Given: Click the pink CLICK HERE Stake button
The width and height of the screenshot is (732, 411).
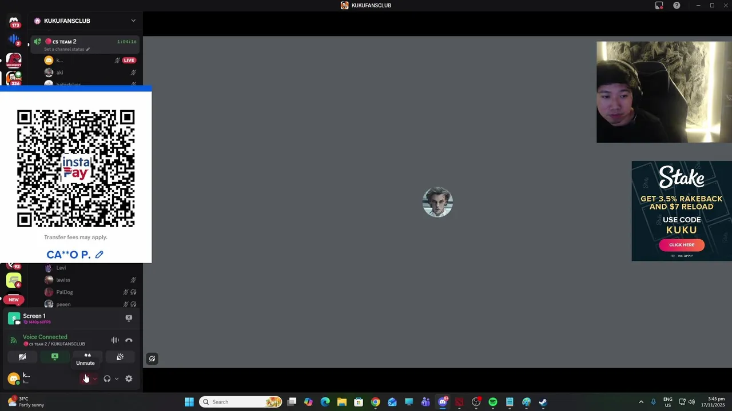Looking at the screenshot, I should 682,245.
